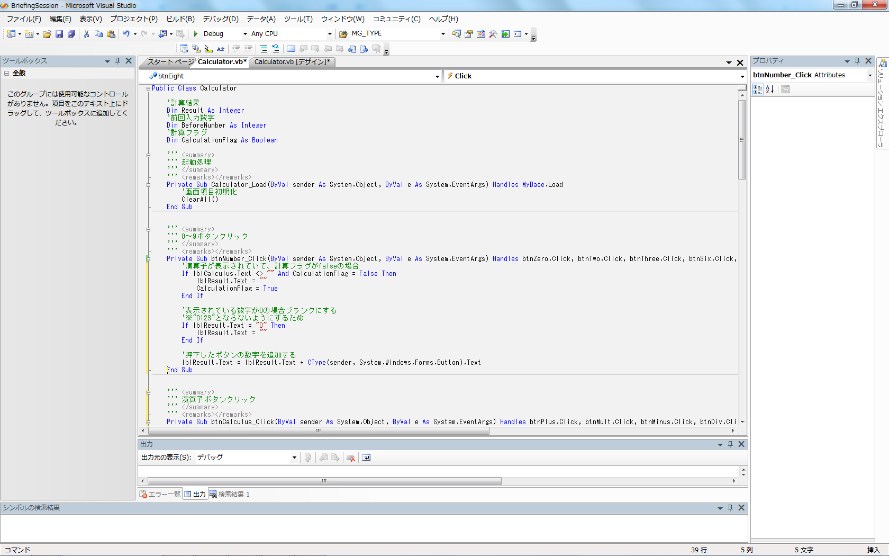
Task: Open the btnEight class name dropdown
Action: pos(437,76)
